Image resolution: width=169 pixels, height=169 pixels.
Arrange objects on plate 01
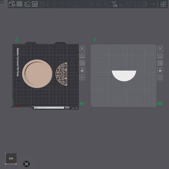tap(82, 63)
